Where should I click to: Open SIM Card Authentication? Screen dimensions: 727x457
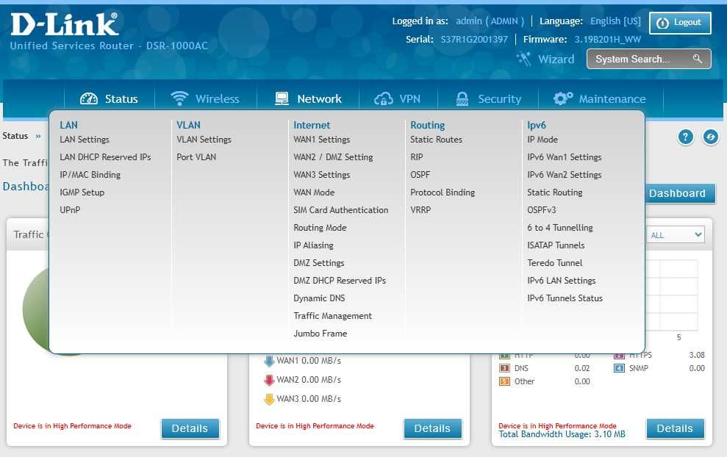tap(341, 210)
